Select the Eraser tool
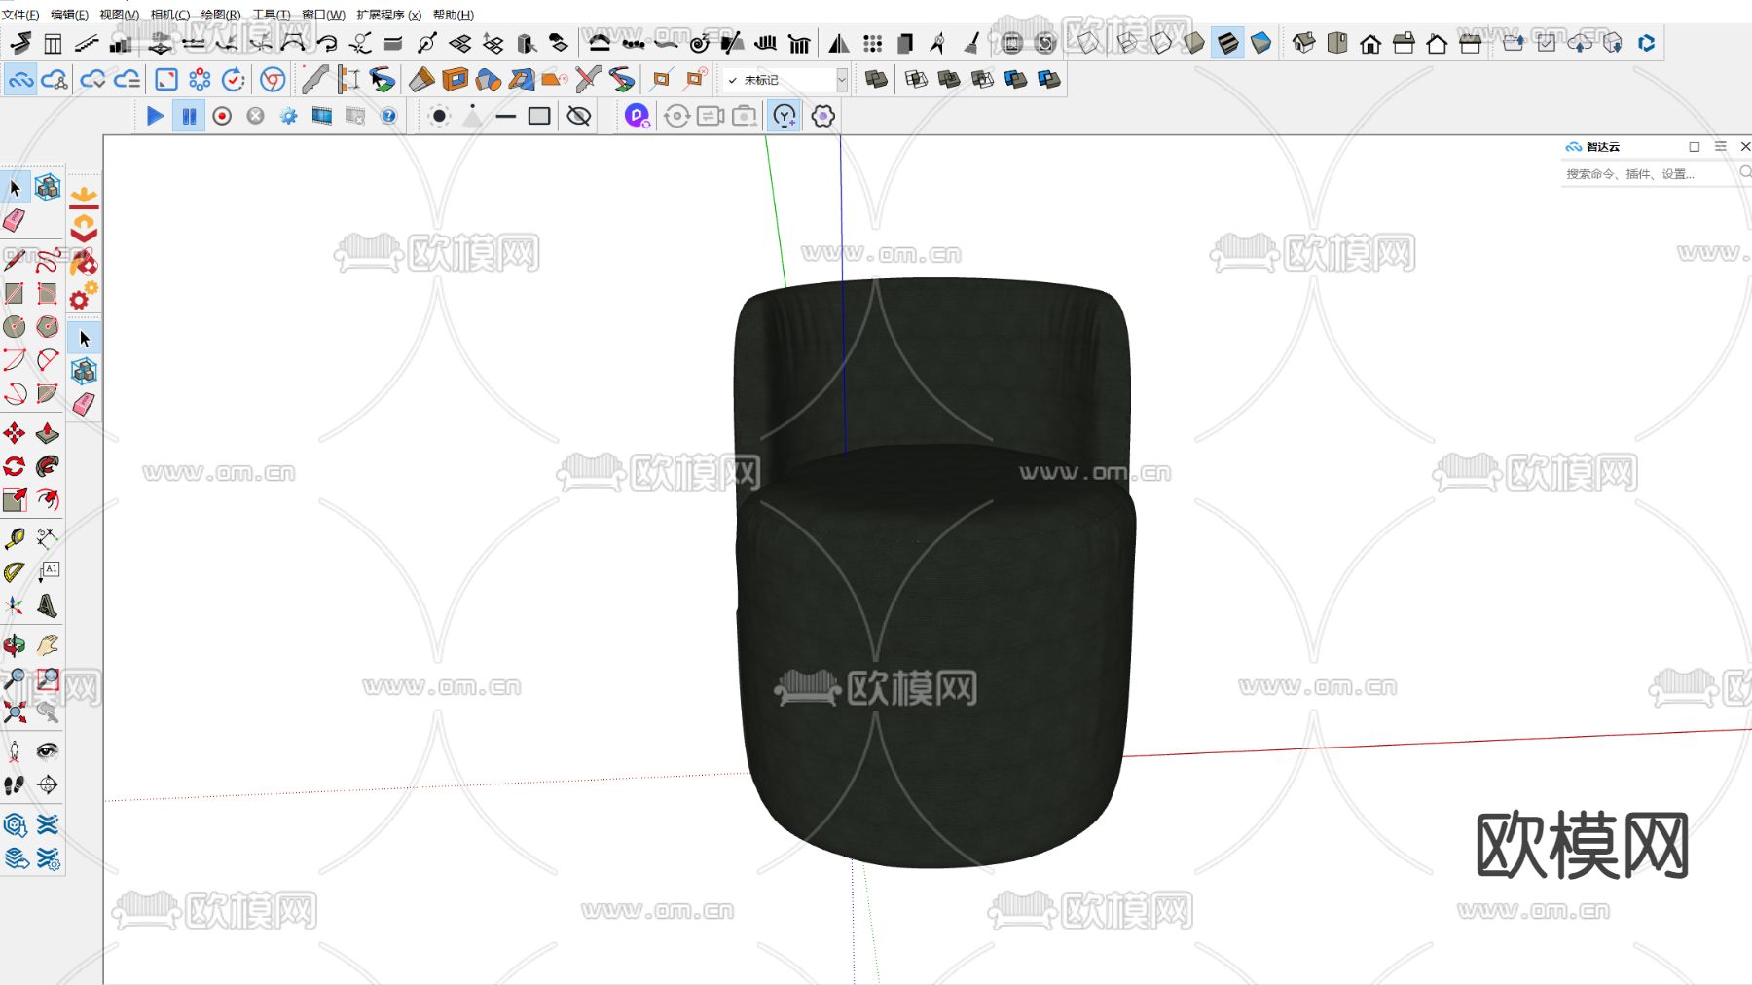Image resolution: width=1752 pixels, height=985 pixels. [x=14, y=221]
